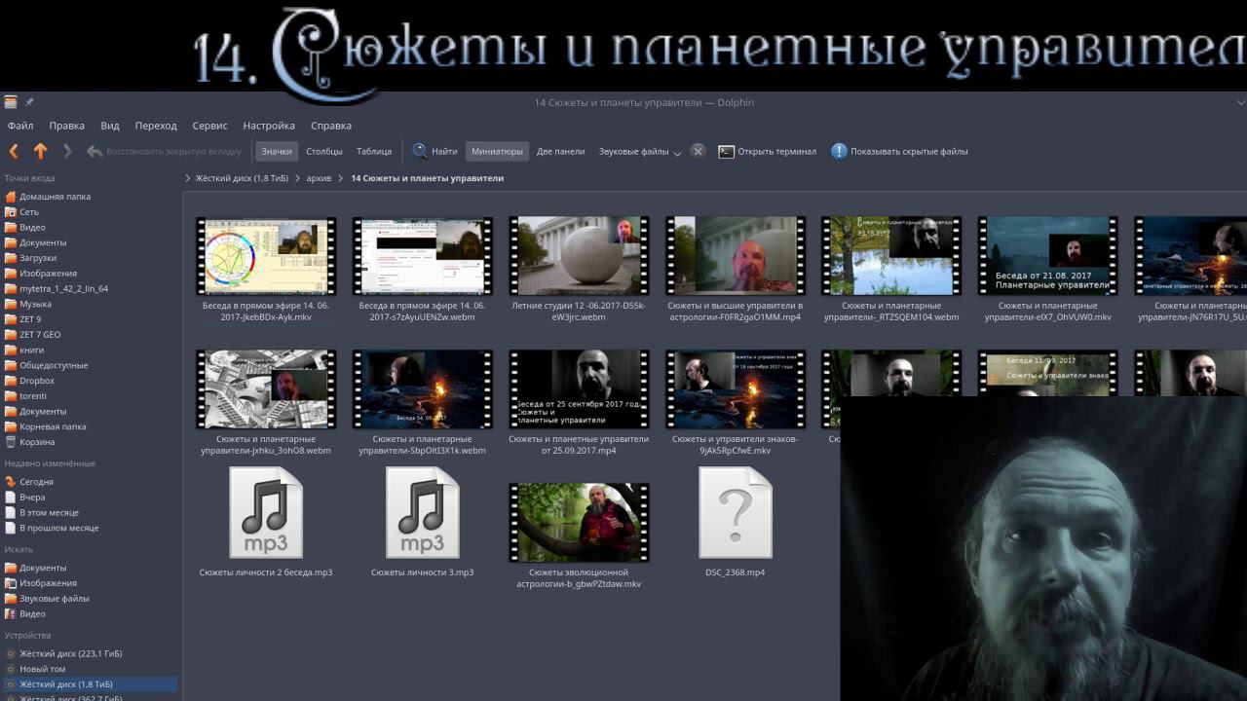Click the Dolphin window menu icon in titlebar
The image size is (1247, 701).
coord(11,102)
